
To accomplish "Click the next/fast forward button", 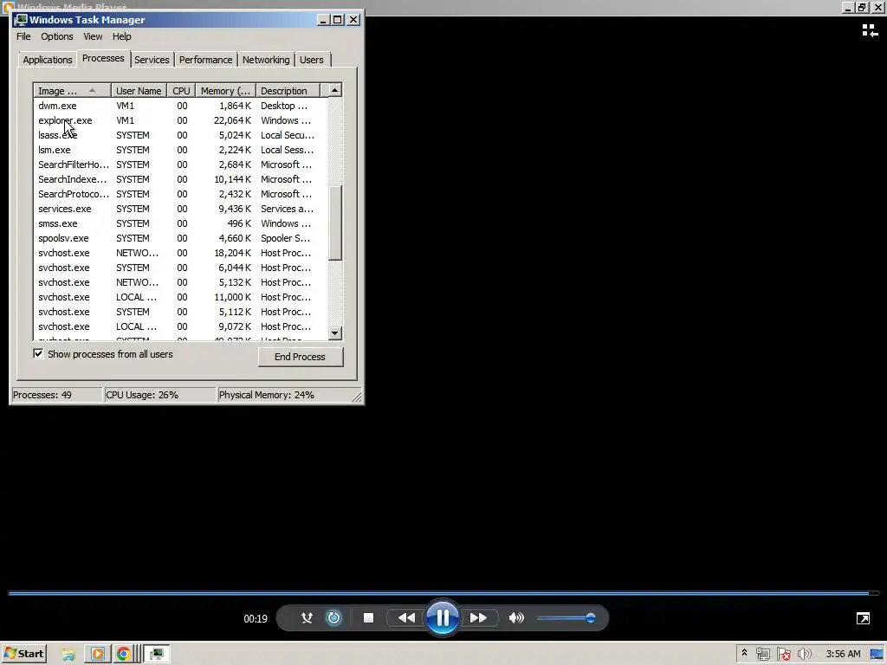I will coord(478,617).
